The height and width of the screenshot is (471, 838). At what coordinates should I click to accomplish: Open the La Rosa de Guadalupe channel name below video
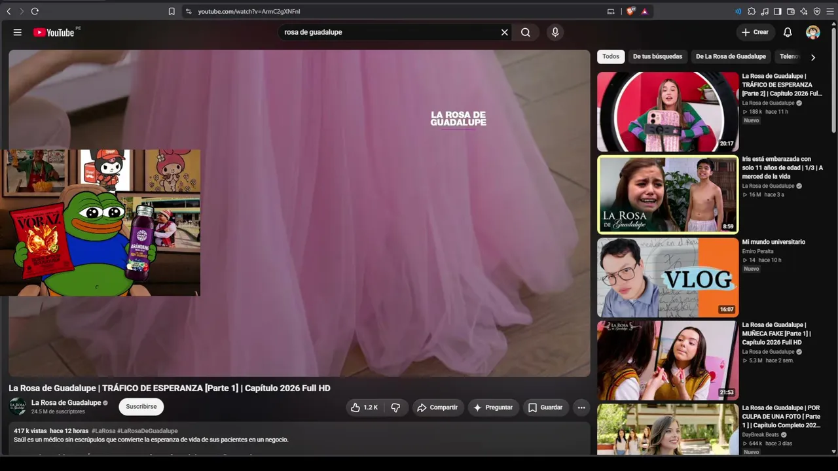click(66, 403)
